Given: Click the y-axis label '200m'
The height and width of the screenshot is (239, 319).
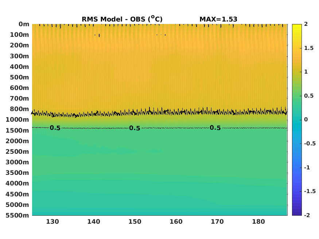Looking at the screenshot, I should click(x=20, y=45).
